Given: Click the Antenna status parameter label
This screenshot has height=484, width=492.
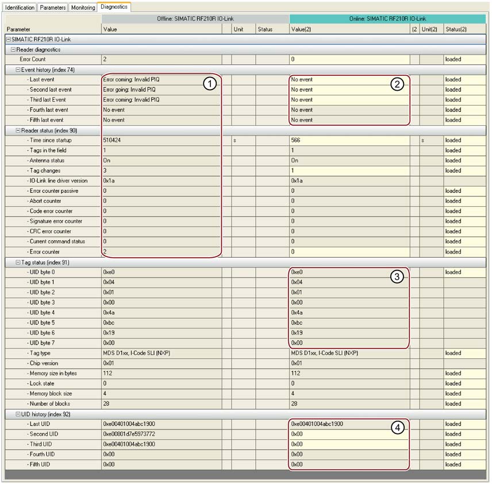Looking at the screenshot, I should click(x=47, y=161).
